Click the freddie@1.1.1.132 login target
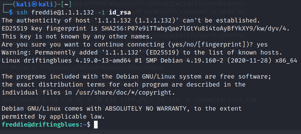Screen dimensions: 301x134 [63, 13]
